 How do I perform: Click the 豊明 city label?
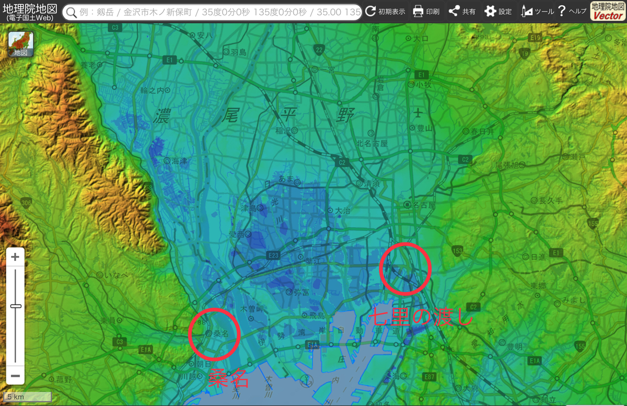pyautogui.click(x=514, y=346)
